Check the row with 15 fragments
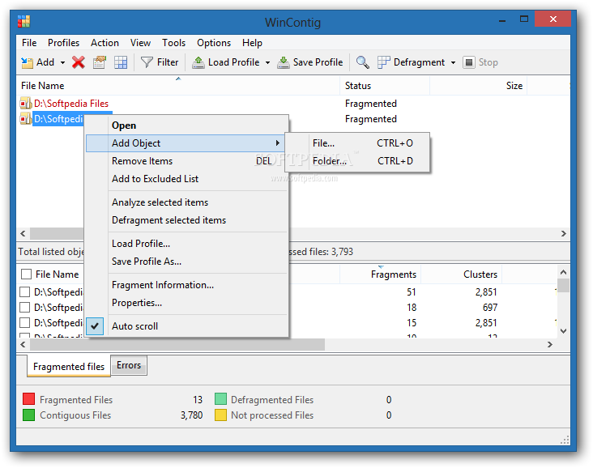The width and height of the screenshot is (593, 468). point(24,323)
